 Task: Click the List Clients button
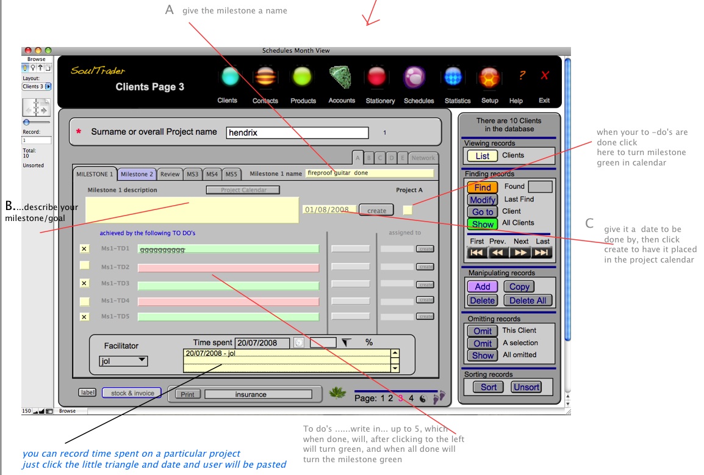(x=482, y=156)
